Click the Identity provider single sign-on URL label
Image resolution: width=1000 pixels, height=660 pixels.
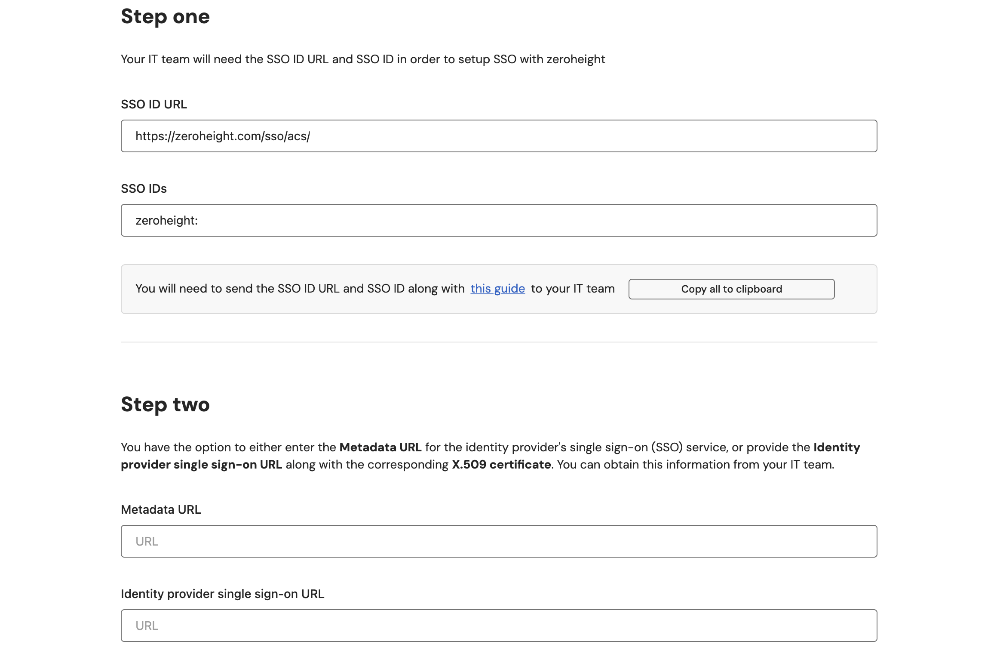click(x=223, y=594)
